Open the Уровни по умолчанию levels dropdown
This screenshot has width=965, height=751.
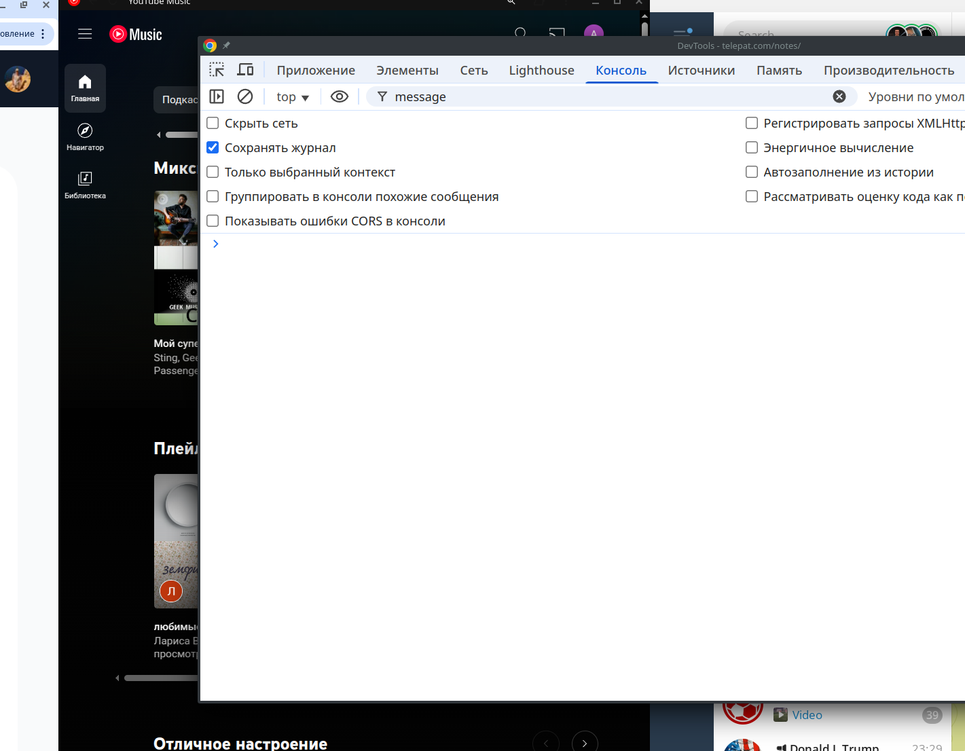click(x=915, y=97)
